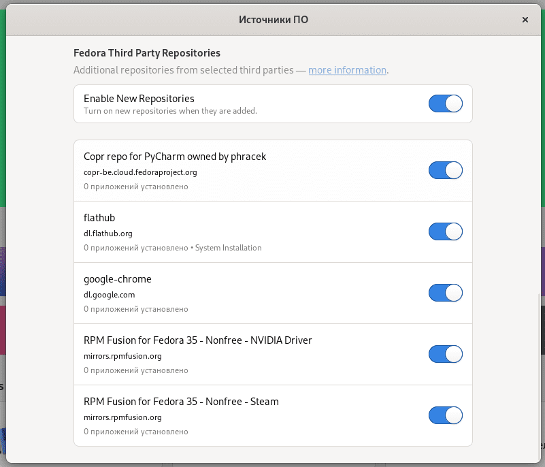Select the google-chrome repository name

tap(118, 279)
